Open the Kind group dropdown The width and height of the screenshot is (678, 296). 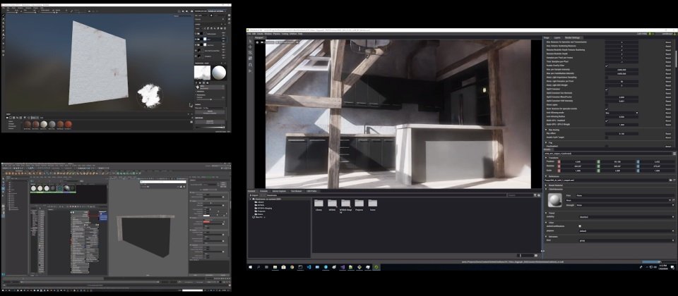pos(626,240)
